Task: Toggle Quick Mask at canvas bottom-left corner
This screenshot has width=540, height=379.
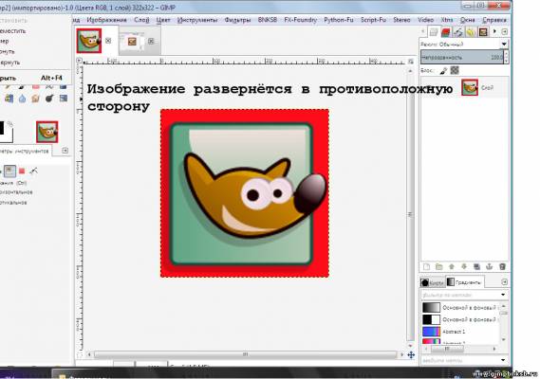Action: (x=80, y=355)
